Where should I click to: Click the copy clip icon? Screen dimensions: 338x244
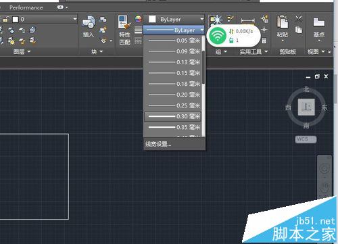click(x=299, y=30)
